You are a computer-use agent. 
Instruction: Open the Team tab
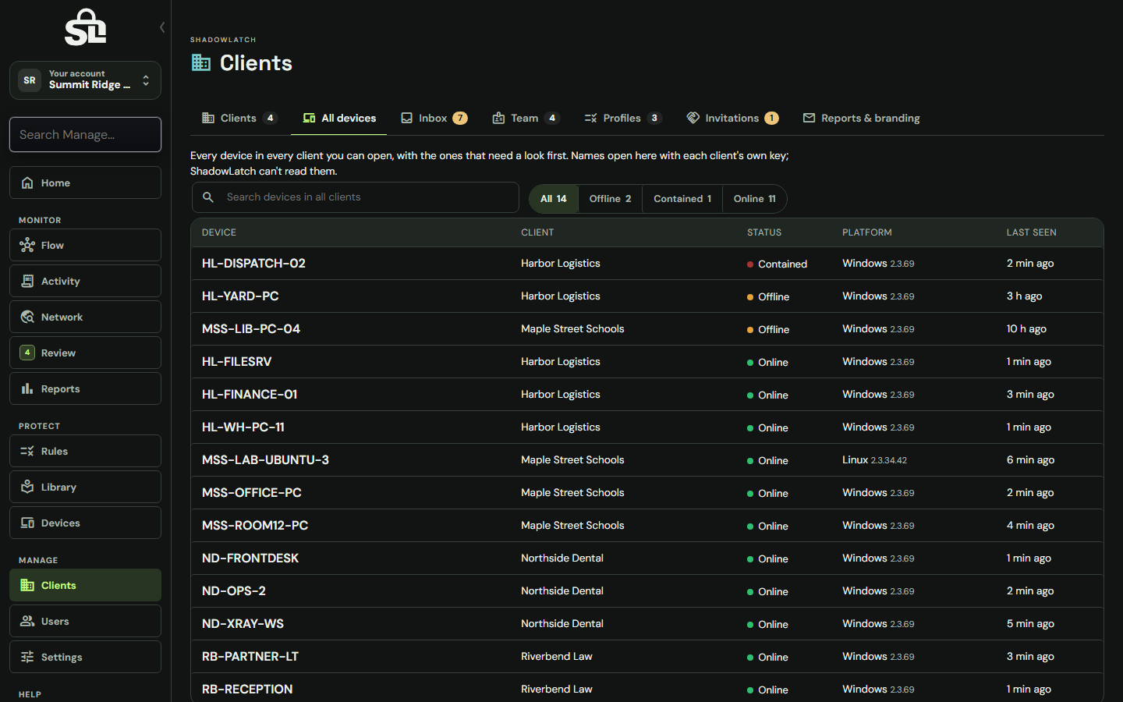[526, 118]
